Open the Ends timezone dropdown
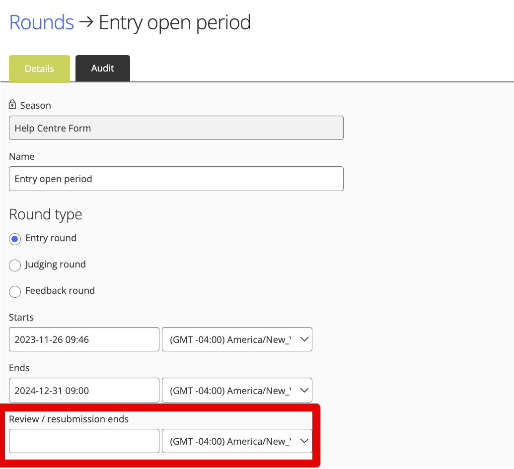This screenshot has height=469, width=514. pos(237,390)
